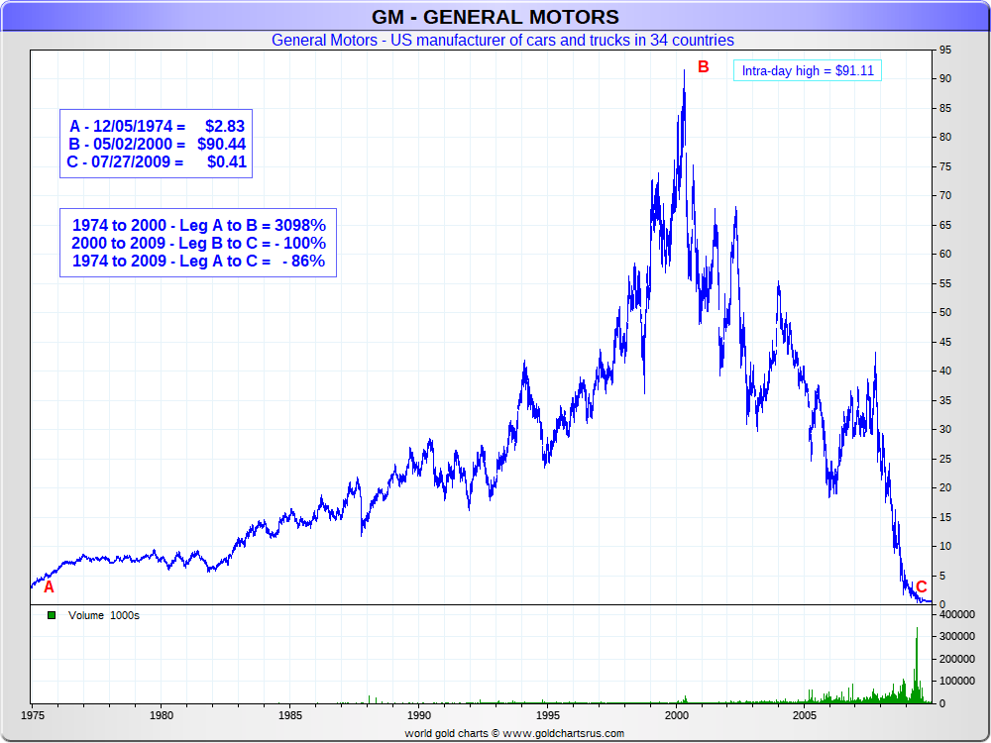Viewport: 991px width, 743px height.
Task: Click the line "B - 05/02/2000 = $90.44"
Action: [x=157, y=144]
